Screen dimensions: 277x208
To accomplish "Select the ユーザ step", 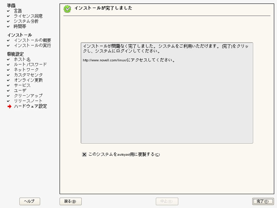I will (x=20, y=90).
